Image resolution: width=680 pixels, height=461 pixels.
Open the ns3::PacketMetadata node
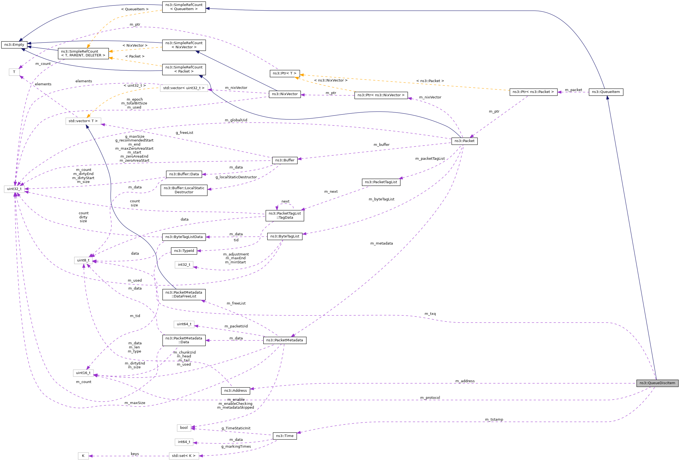coord(285,341)
